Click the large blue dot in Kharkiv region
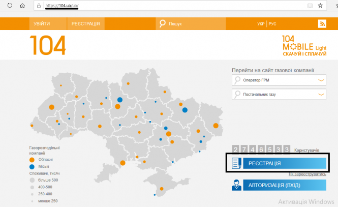This screenshot has width=338, height=207. click(x=185, y=110)
